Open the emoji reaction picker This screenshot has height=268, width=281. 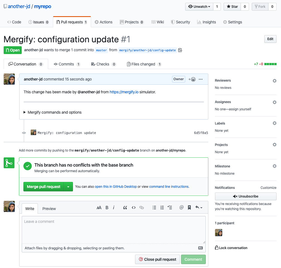point(192,79)
